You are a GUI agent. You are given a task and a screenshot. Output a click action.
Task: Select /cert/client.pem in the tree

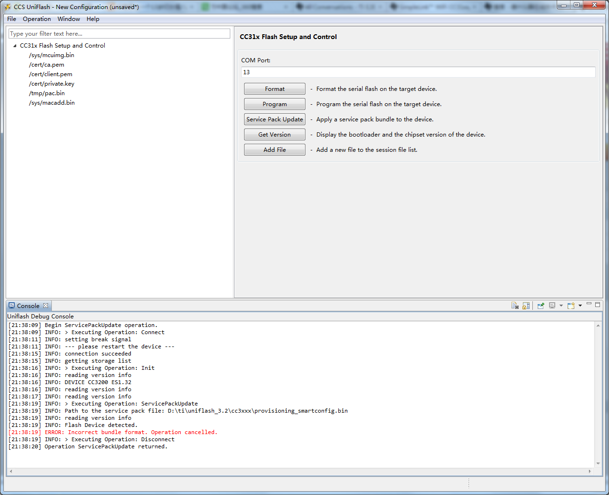tap(50, 74)
